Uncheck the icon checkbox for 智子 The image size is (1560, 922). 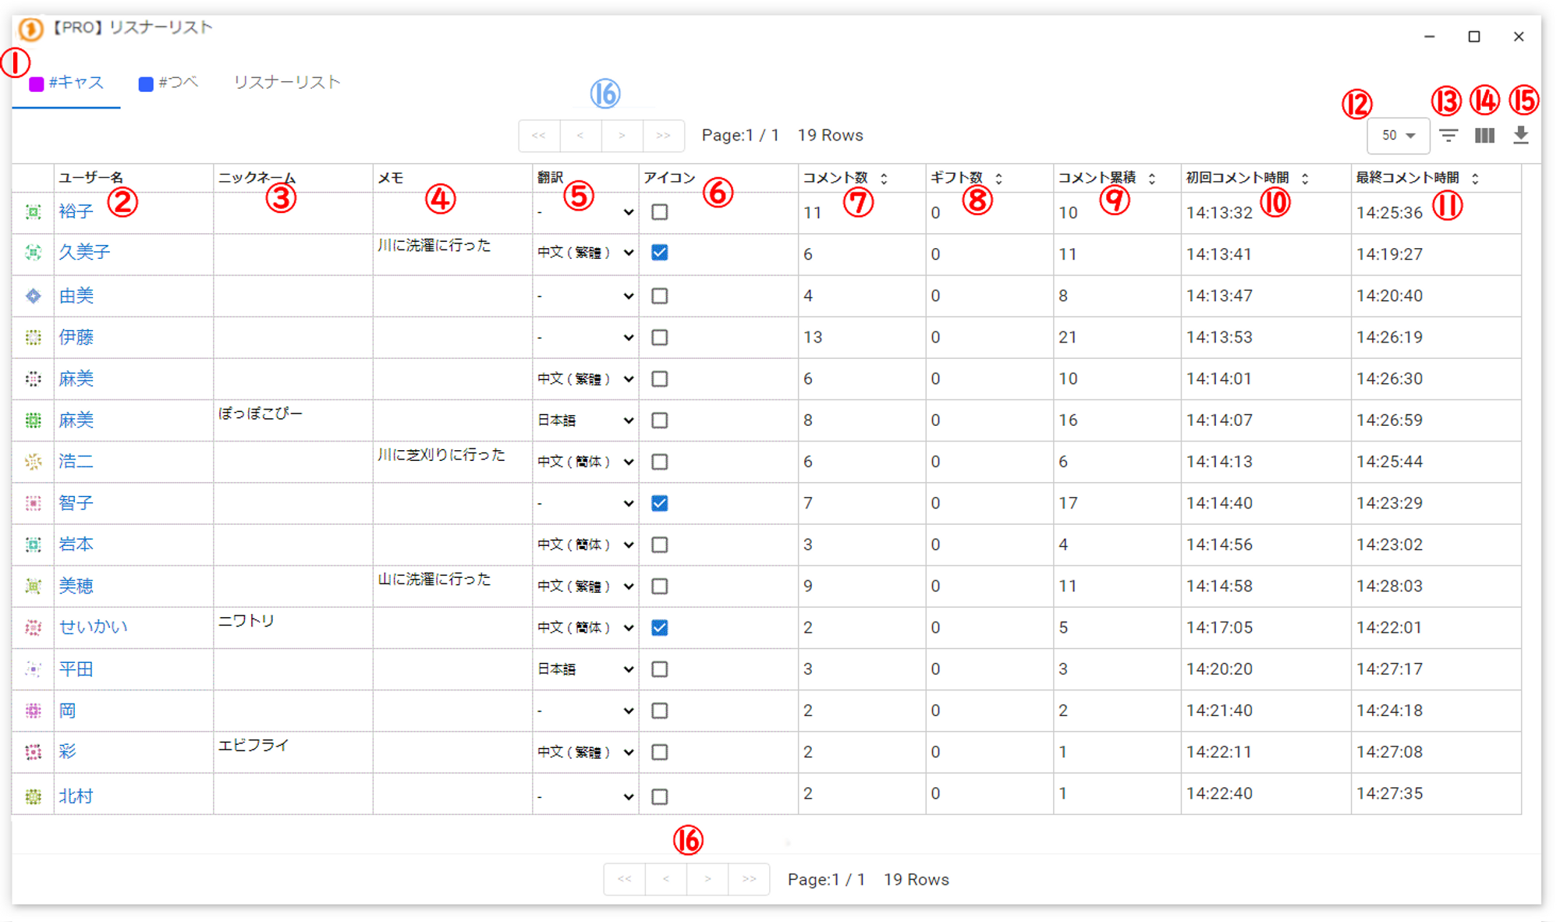pyautogui.click(x=660, y=503)
